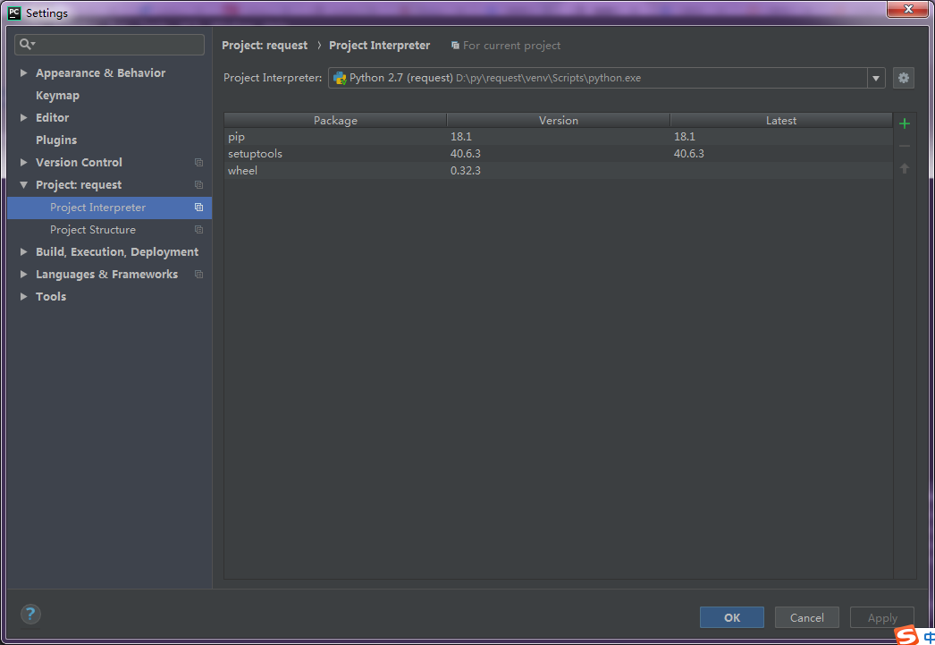Click the PyCharm icon in title bar
The height and width of the screenshot is (645, 935).
click(x=14, y=13)
